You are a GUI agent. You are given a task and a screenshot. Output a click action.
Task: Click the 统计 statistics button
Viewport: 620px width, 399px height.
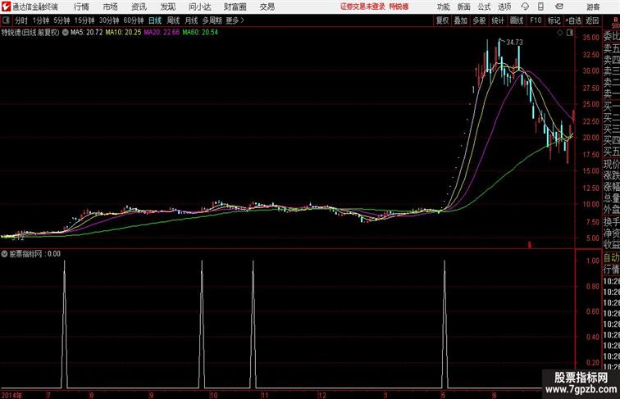498,20
